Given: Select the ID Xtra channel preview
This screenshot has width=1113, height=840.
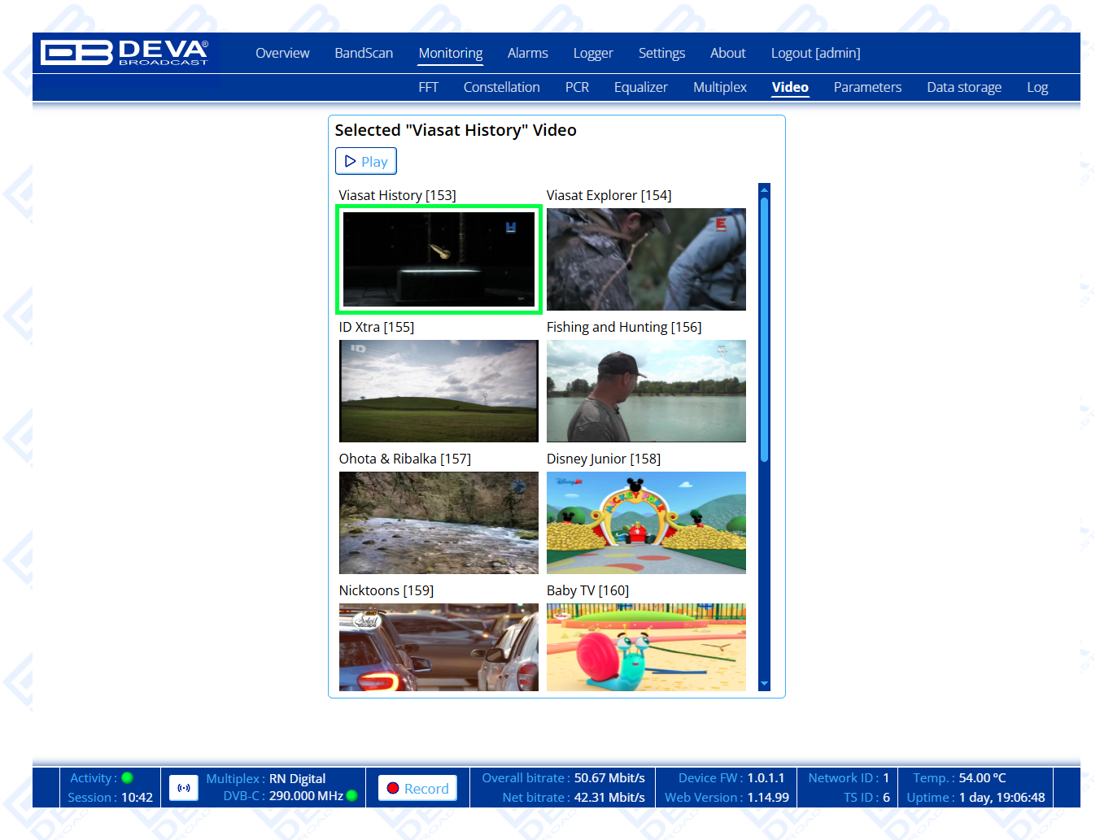Looking at the screenshot, I should [x=439, y=391].
